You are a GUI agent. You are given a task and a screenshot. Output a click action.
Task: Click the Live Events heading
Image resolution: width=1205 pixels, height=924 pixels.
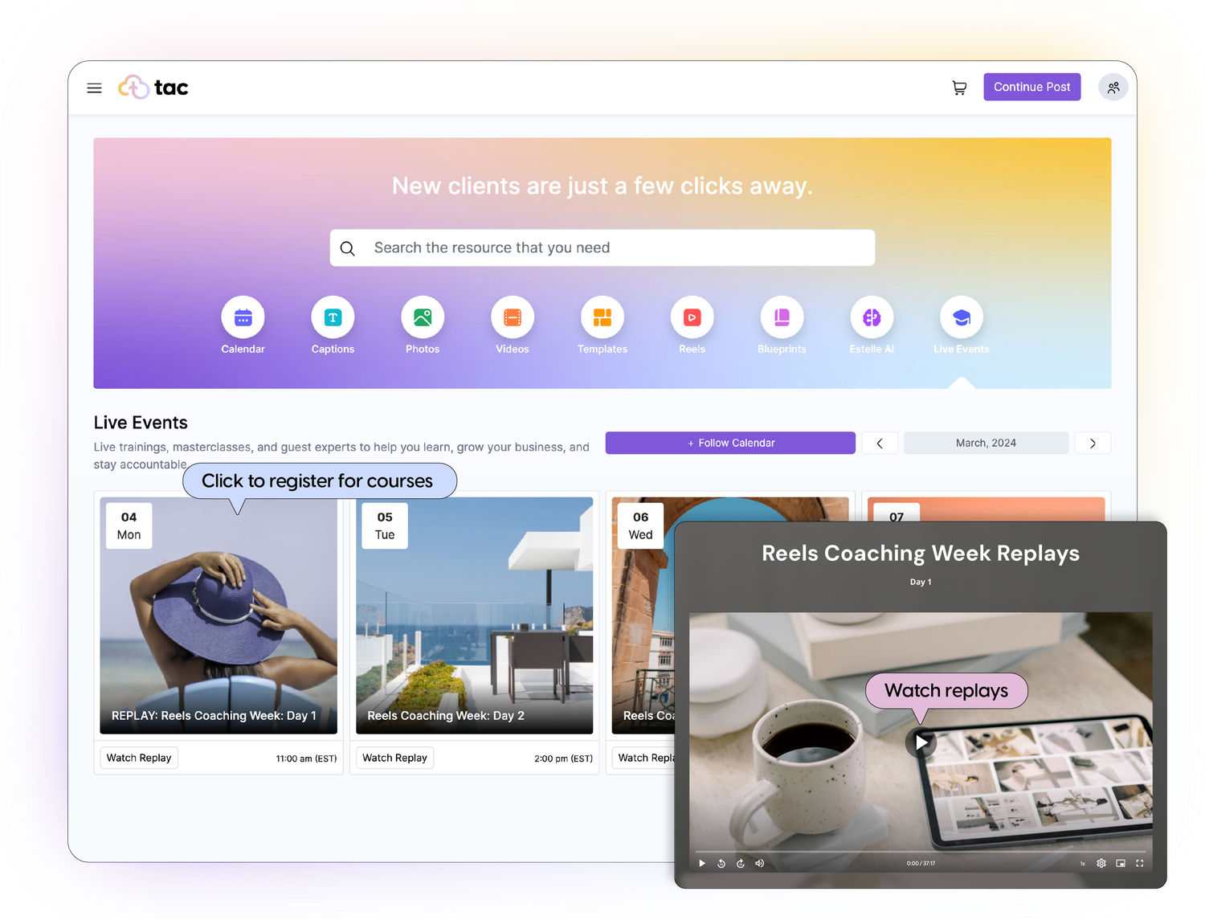click(141, 423)
